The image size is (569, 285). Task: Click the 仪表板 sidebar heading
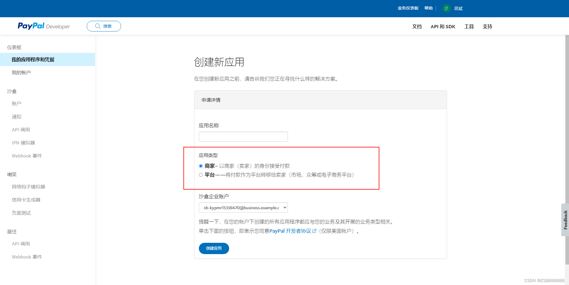pyautogui.click(x=14, y=47)
